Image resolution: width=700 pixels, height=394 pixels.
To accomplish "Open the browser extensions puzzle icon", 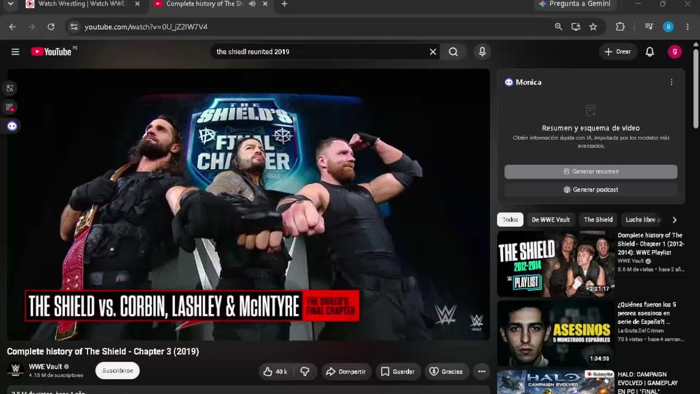I will coord(620,27).
